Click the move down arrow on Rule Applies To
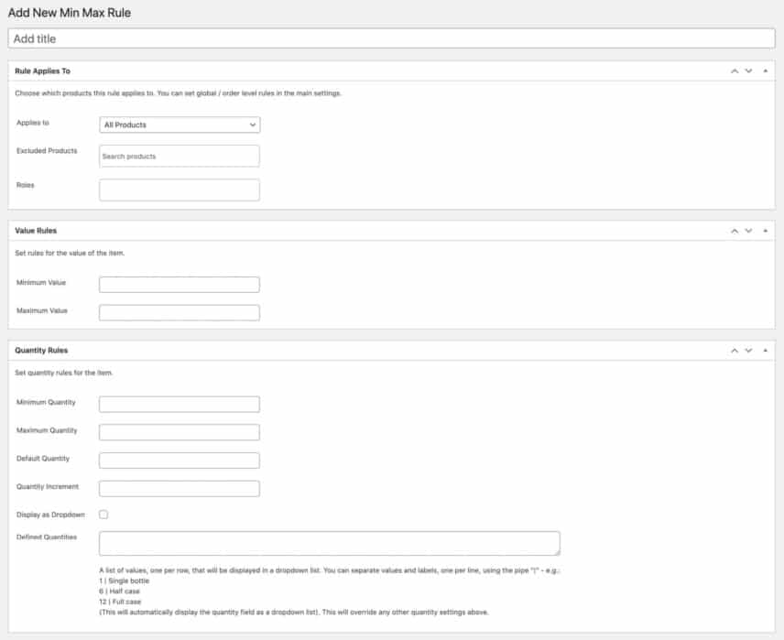The width and height of the screenshot is (784, 640). pyautogui.click(x=748, y=71)
